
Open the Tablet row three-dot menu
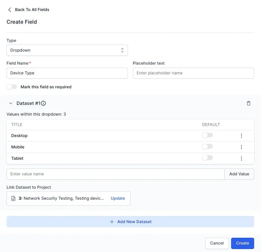(241, 158)
